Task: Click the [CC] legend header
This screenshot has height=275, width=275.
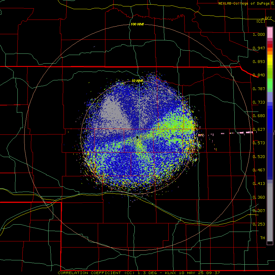Action: tap(261, 21)
